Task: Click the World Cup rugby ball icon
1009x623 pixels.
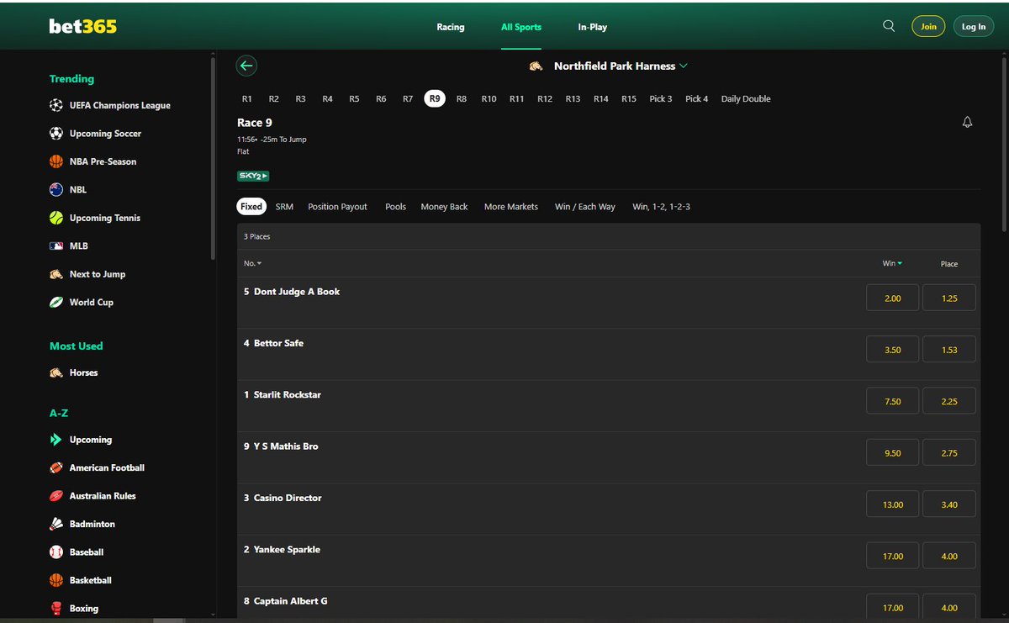Action: point(56,302)
